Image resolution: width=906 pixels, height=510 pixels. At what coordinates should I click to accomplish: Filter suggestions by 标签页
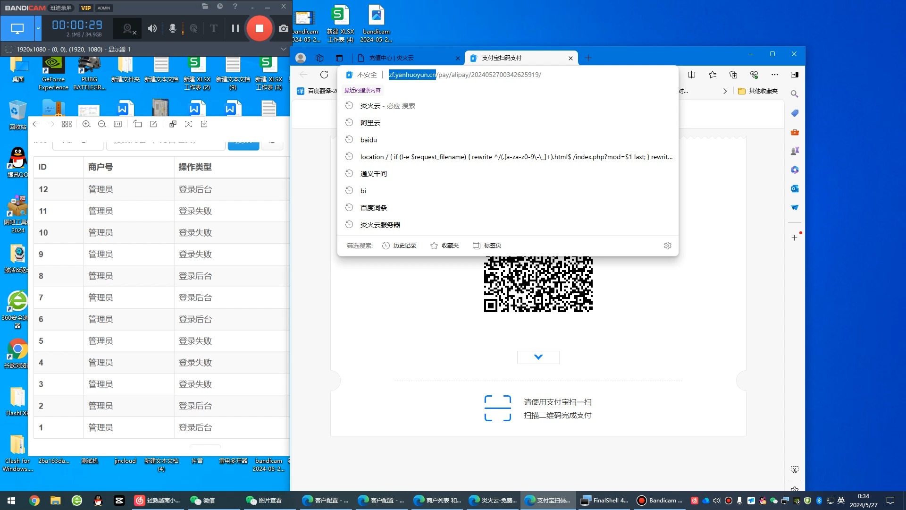click(487, 246)
